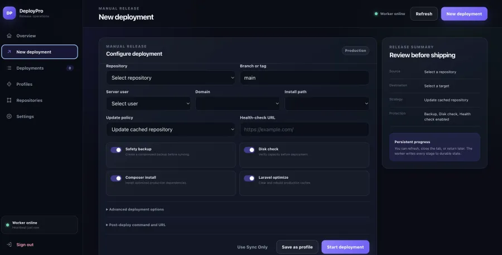Open the Update policy dropdown
502x255 pixels.
(x=171, y=129)
